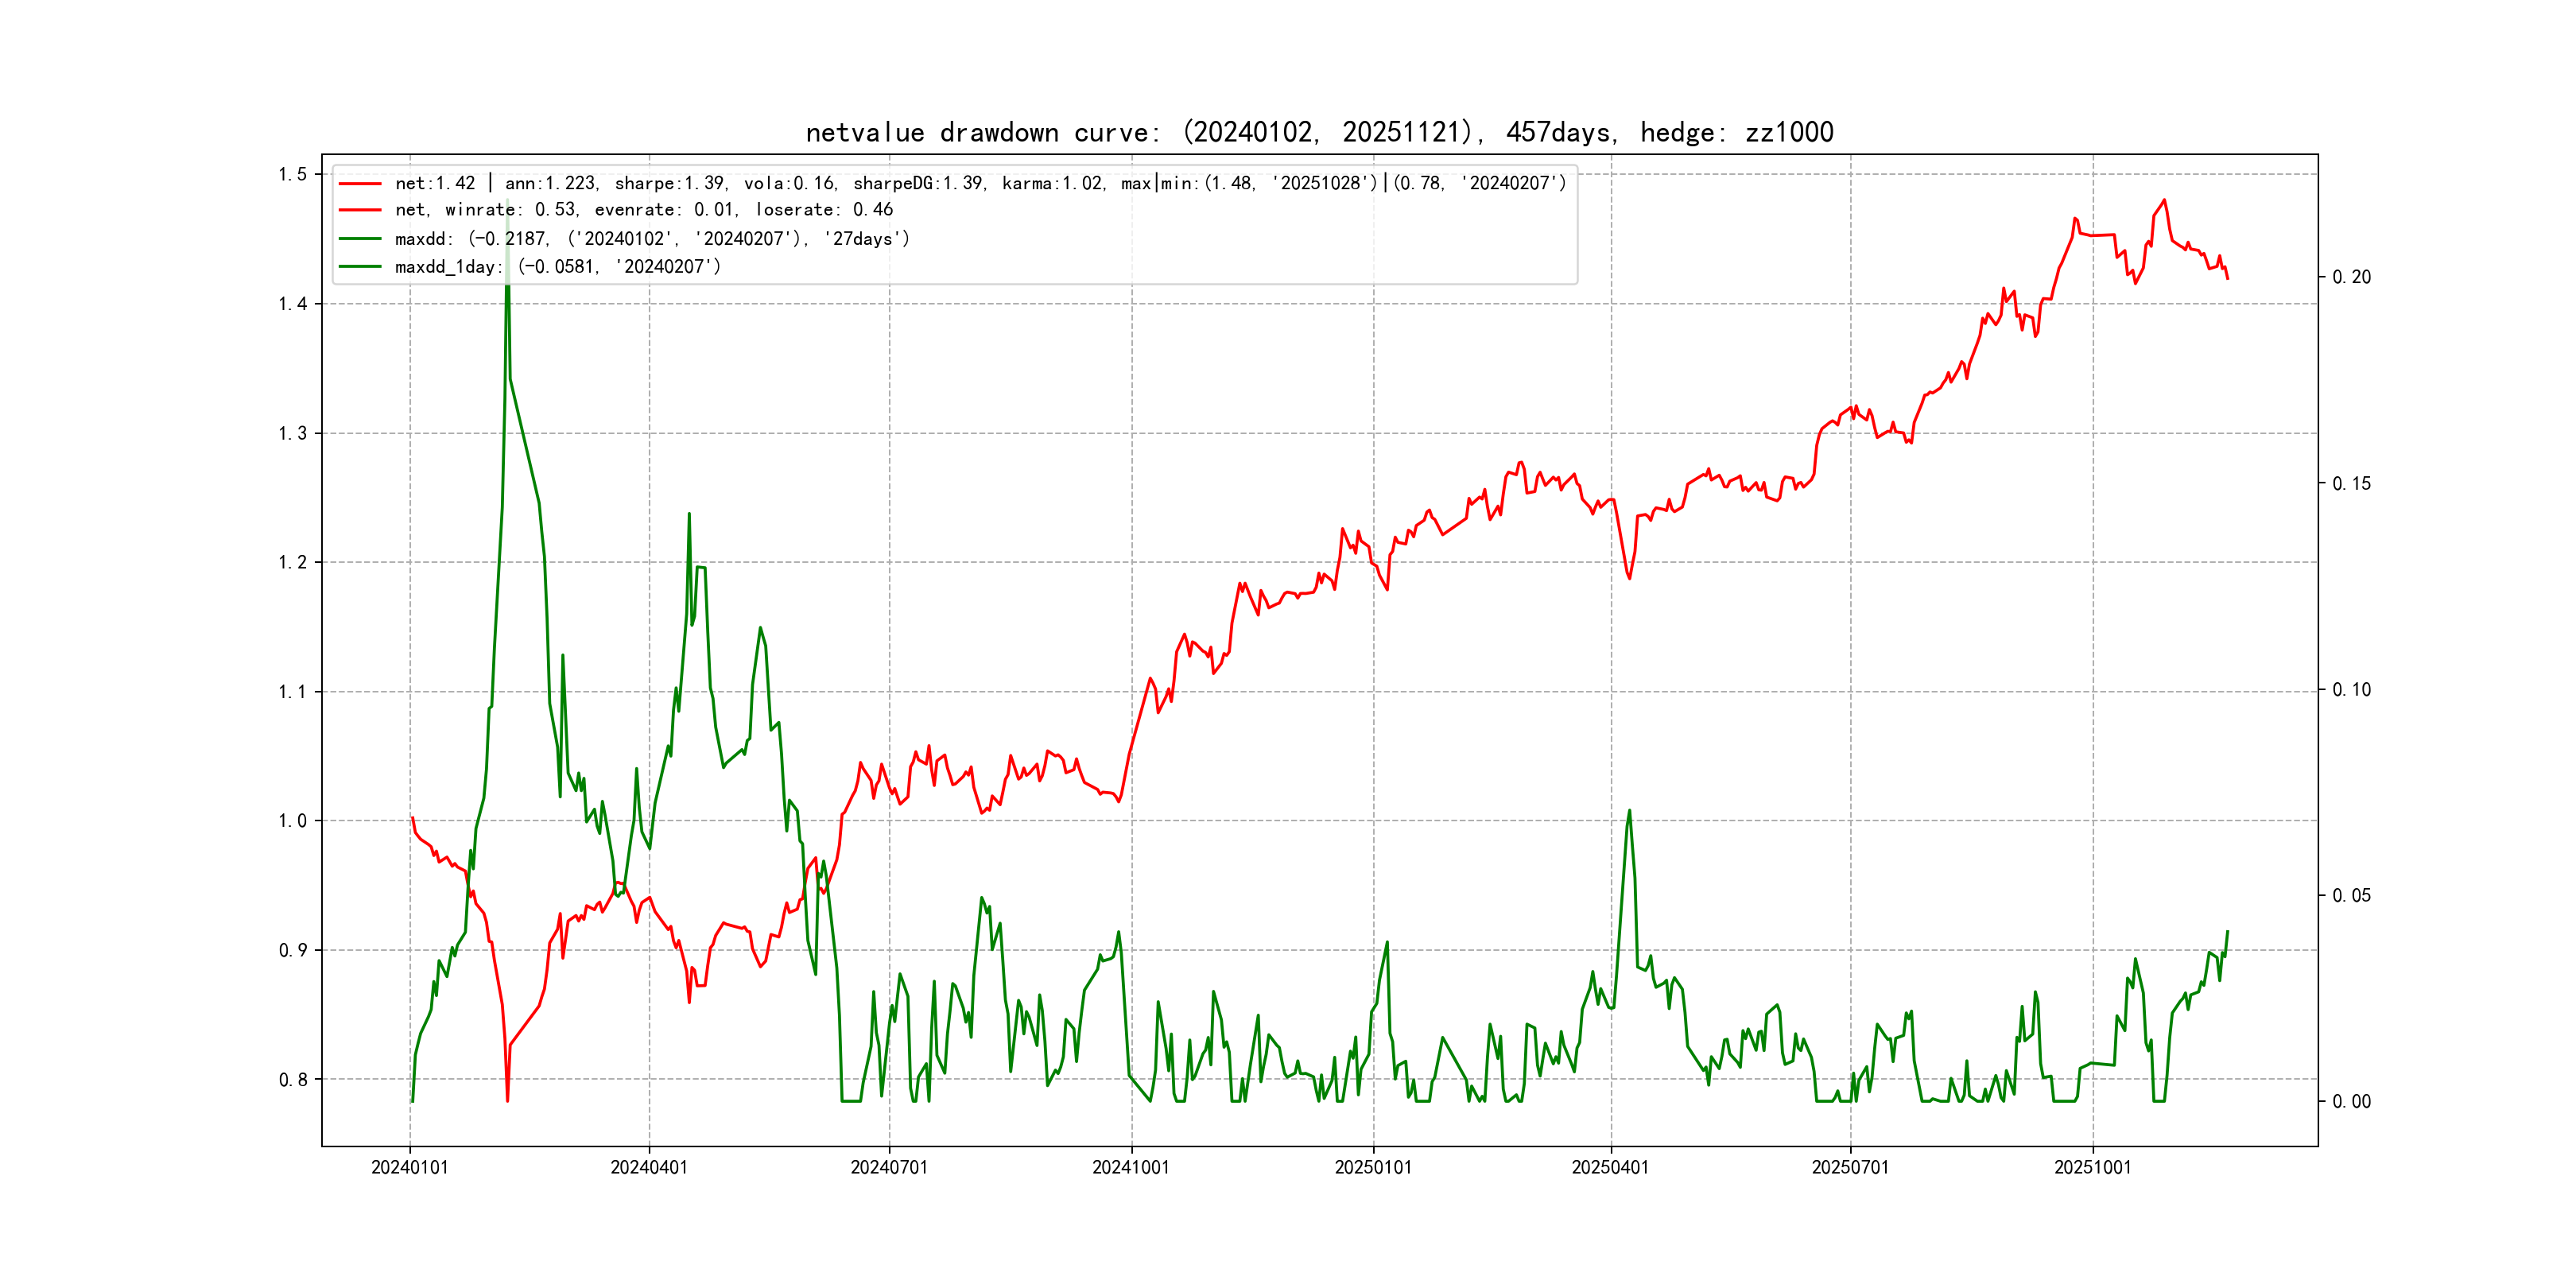Click the 0.20 right y-axis tick label
The height and width of the screenshot is (1288, 2576).
coord(2351,277)
